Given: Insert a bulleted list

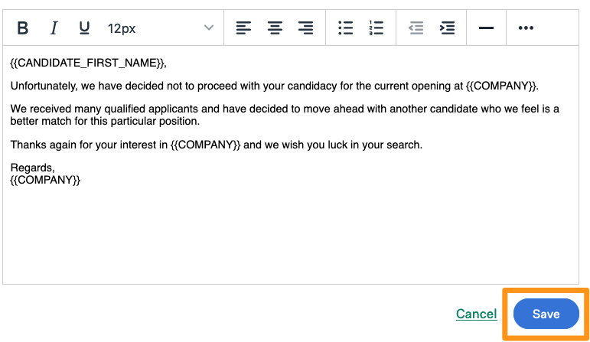Looking at the screenshot, I should pyautogui.click(x=345, y=28).
